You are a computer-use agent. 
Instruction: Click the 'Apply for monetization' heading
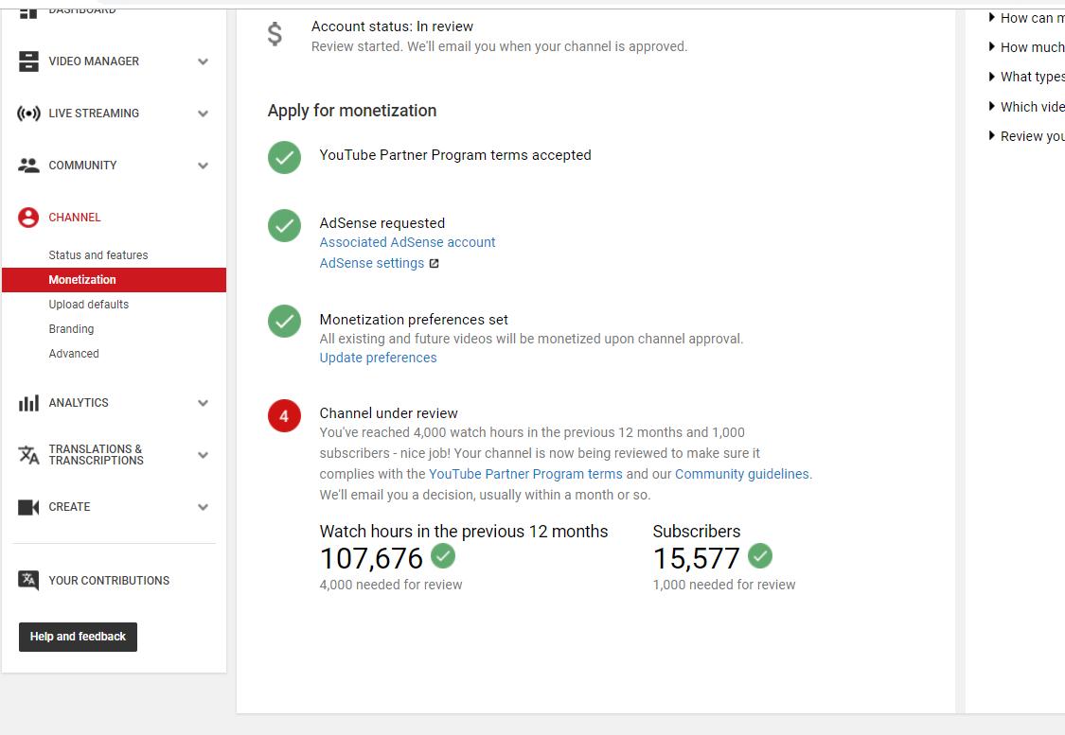pos(352,111)
